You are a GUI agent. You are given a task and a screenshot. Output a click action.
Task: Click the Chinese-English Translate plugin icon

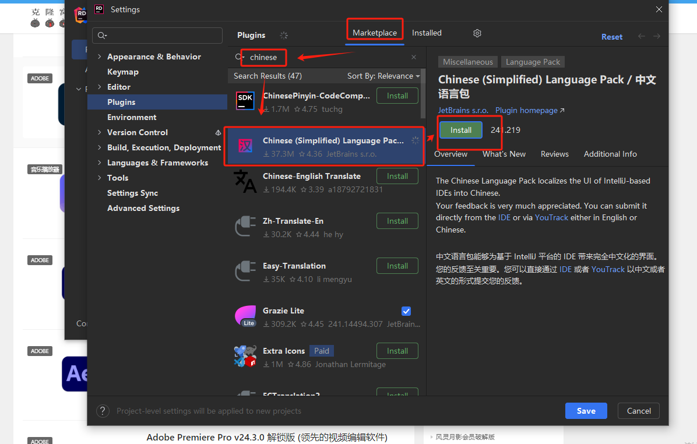pyautogui.click(x=245, y=181)
